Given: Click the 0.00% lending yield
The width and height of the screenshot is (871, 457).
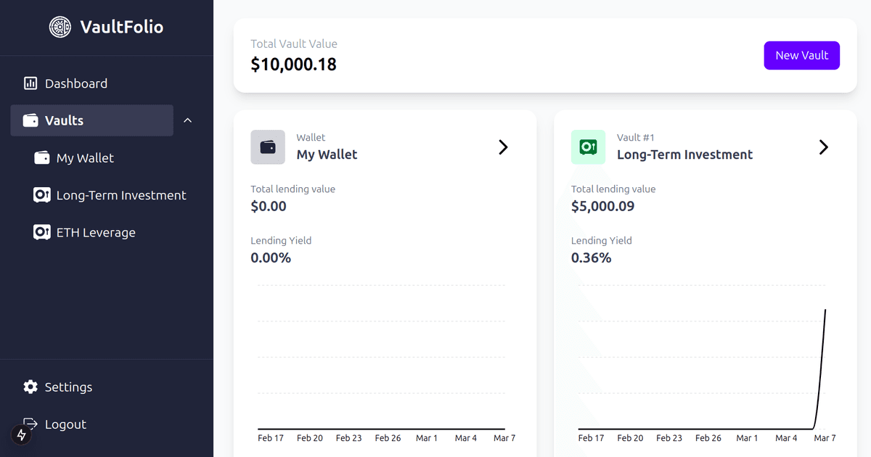Looking at the screenshot, I should (x=271, y=258).
